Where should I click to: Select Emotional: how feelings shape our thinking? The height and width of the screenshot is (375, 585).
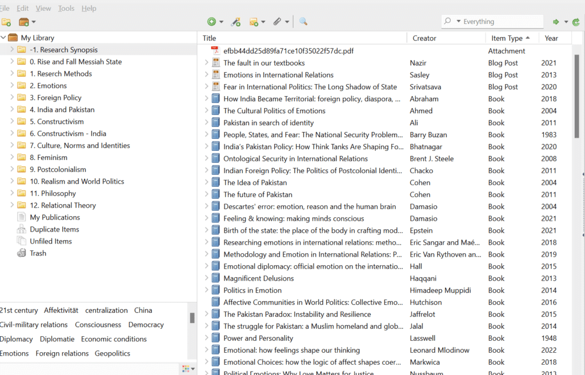coord(291,350)
